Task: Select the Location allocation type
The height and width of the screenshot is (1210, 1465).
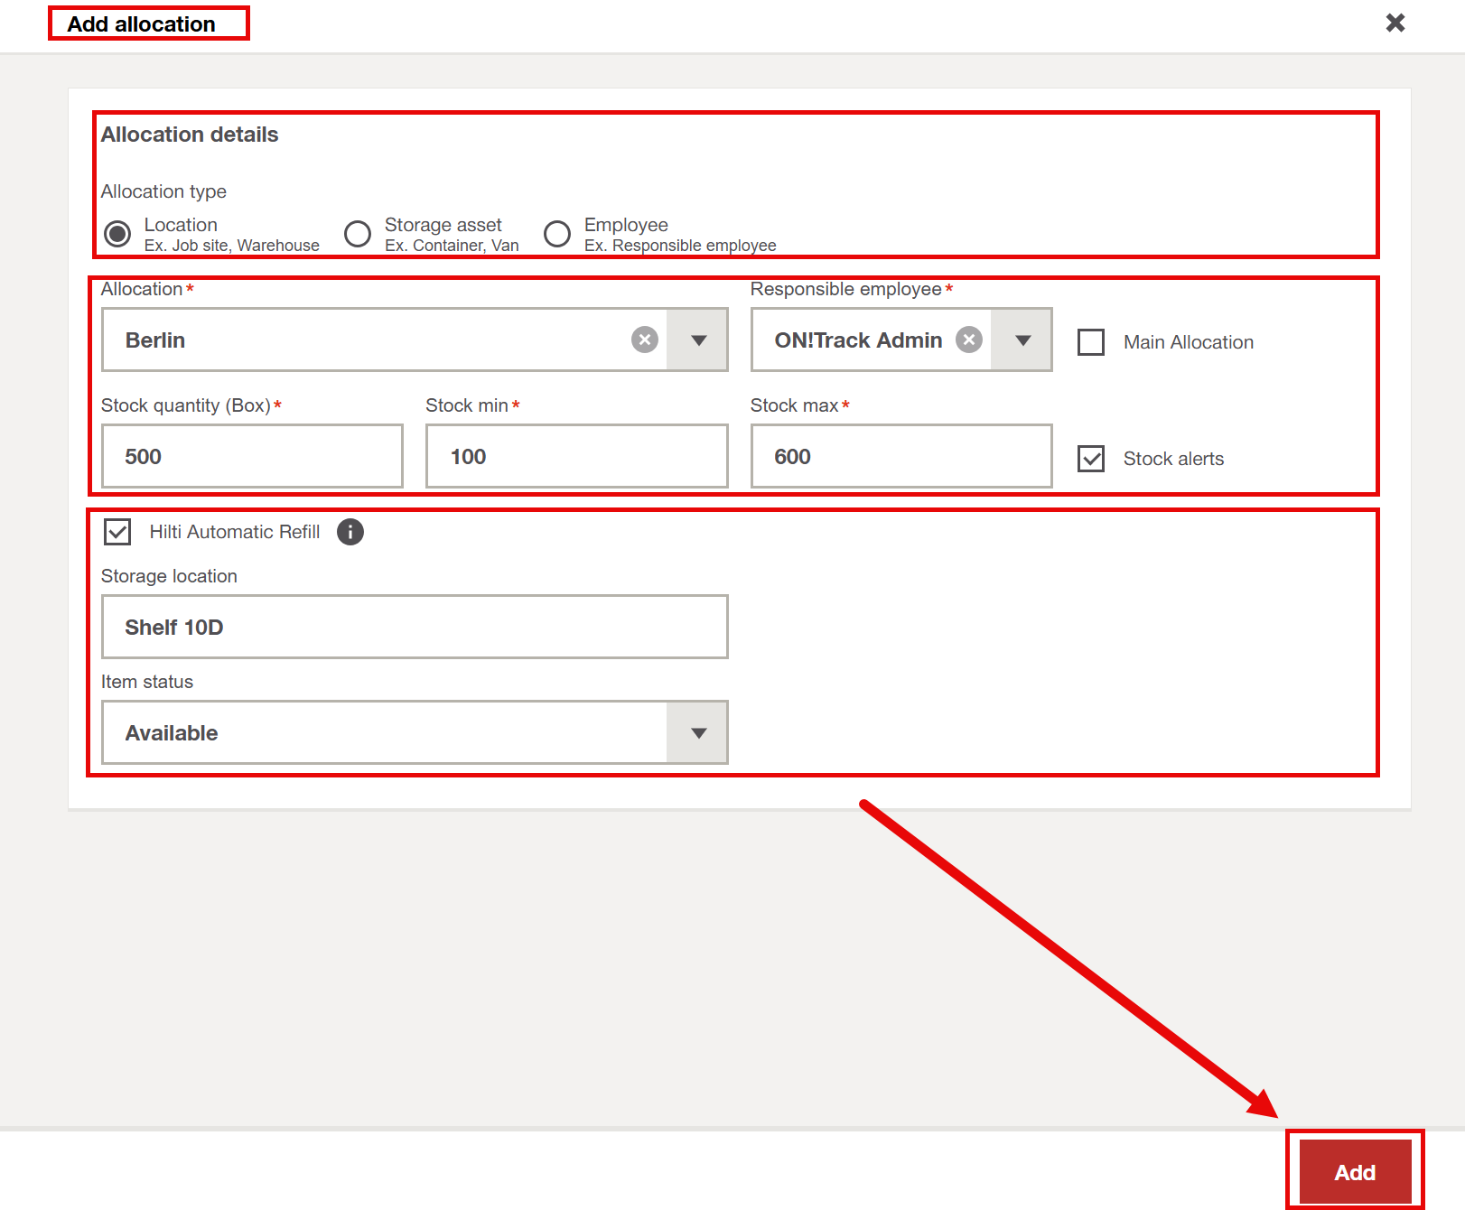Action: click(117, 234)
